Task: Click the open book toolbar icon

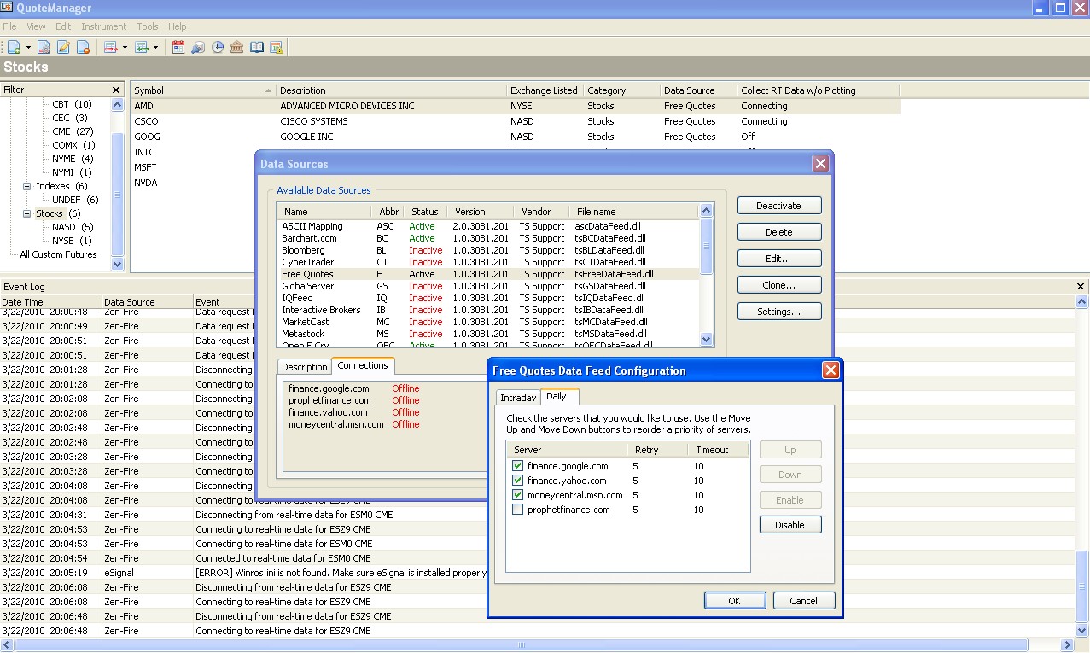Action: pos(257,47)
